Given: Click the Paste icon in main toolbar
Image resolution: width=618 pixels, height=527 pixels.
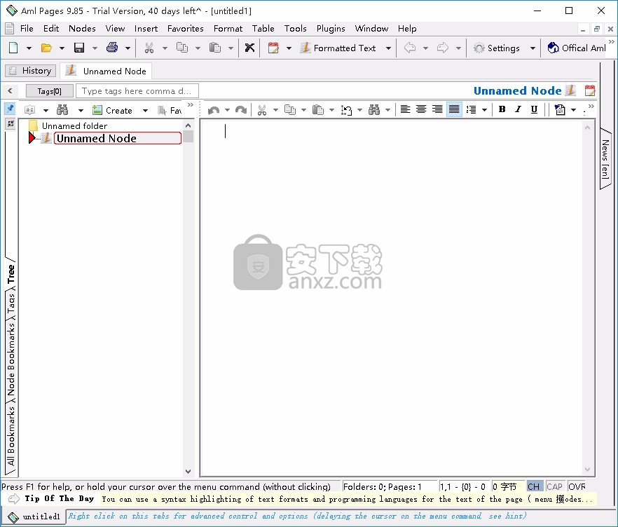Looking at the screenshot, I should [215, 48].
